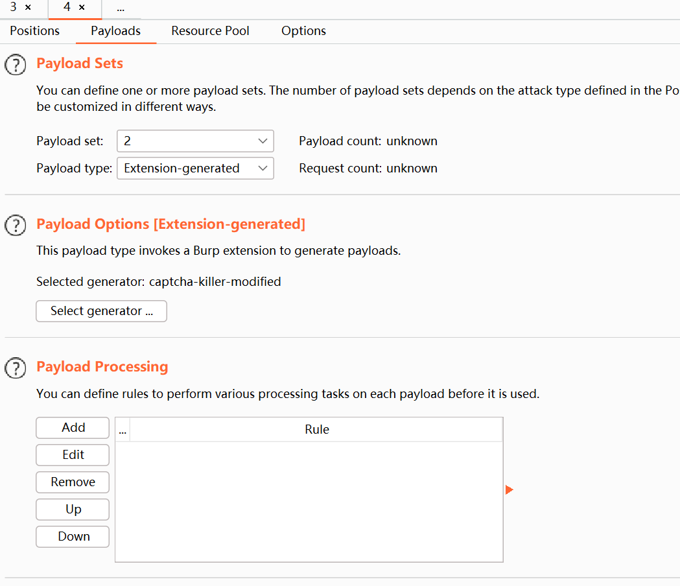
Task: Close Intruder tab 4
Action: 82,8
